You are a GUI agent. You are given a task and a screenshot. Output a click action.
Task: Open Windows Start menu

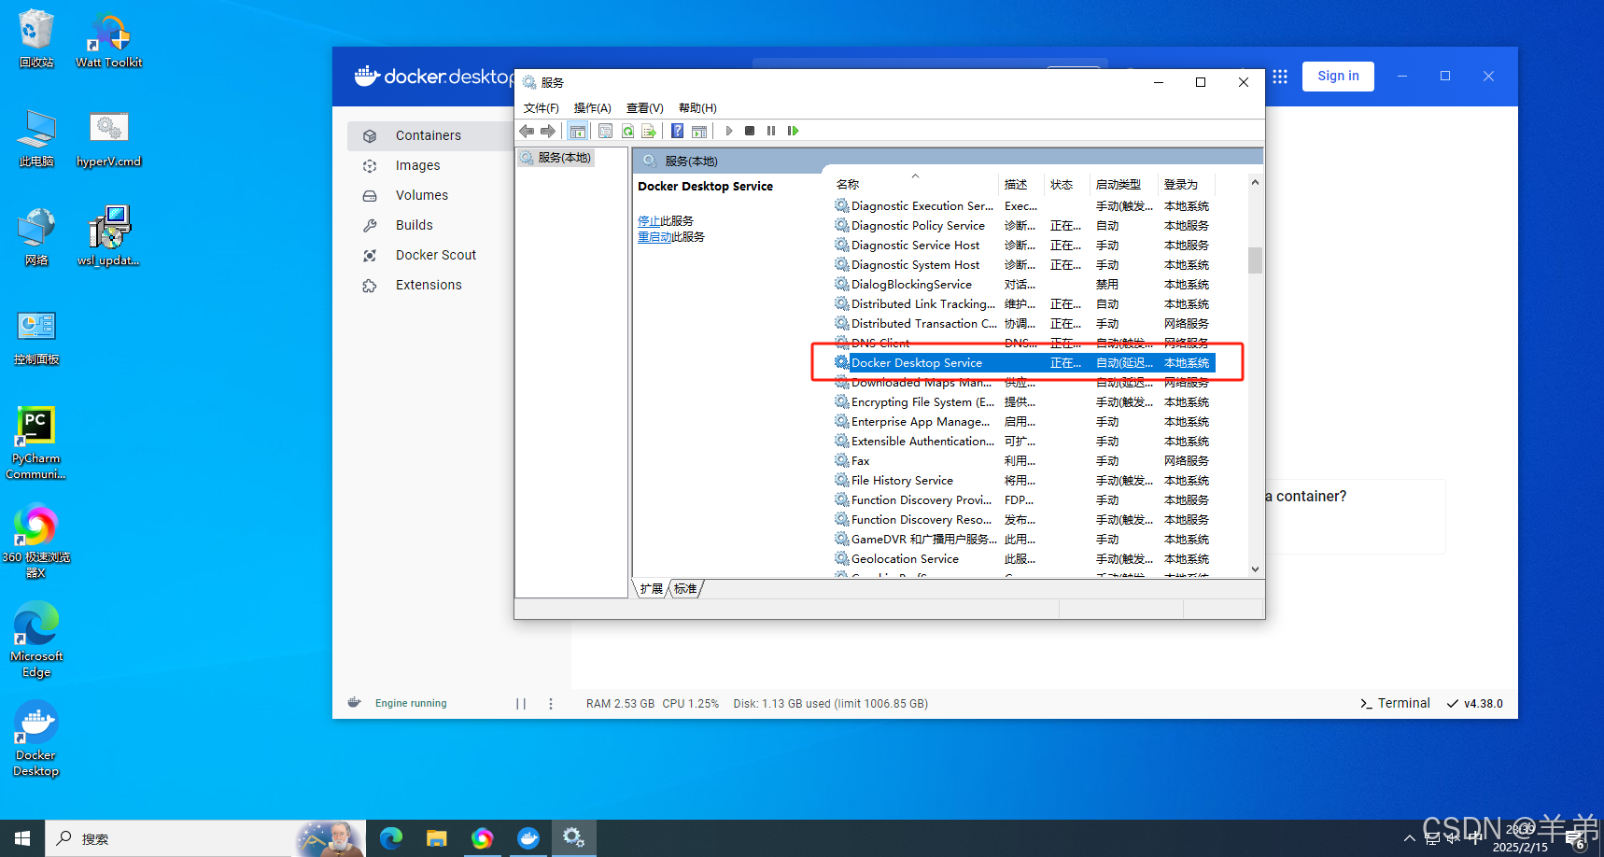tap(22, 838)
